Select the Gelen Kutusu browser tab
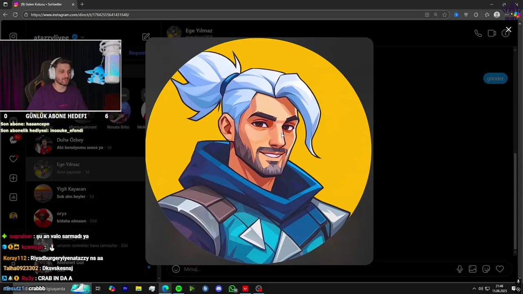 tap(45, 4)
